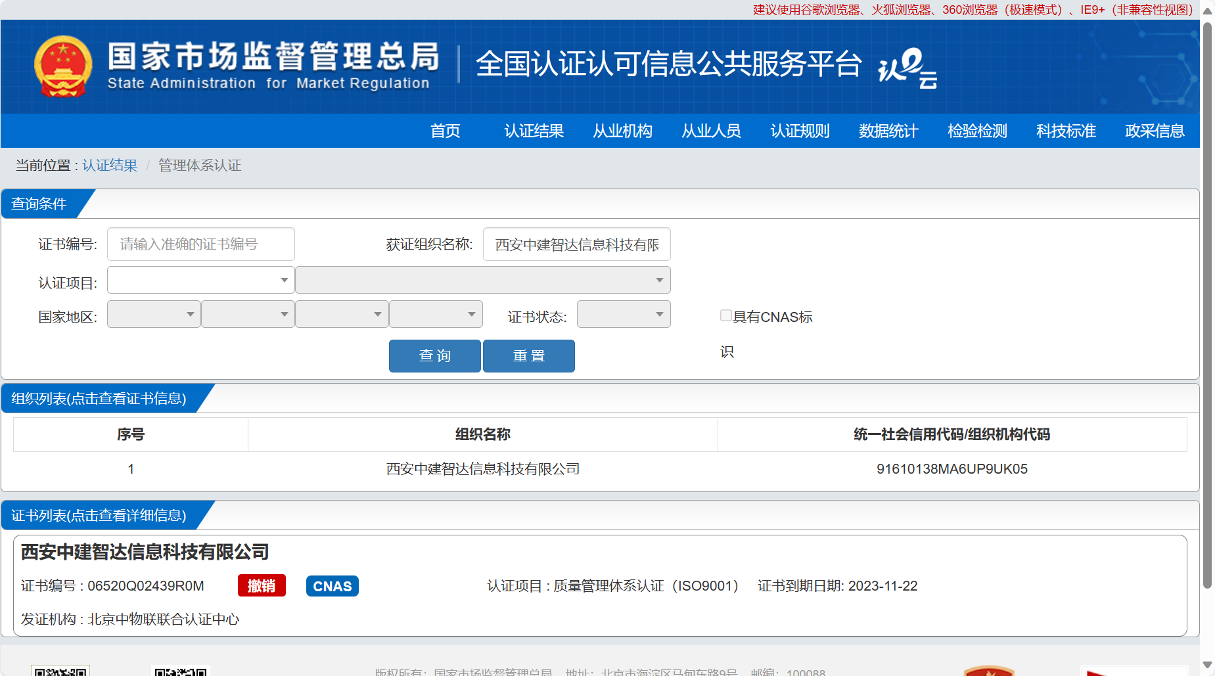The height and width of the screenshot is (676, 1215).
Task: Open the fourth 国家地区 dropdown
Action: [x=436, y=314]
